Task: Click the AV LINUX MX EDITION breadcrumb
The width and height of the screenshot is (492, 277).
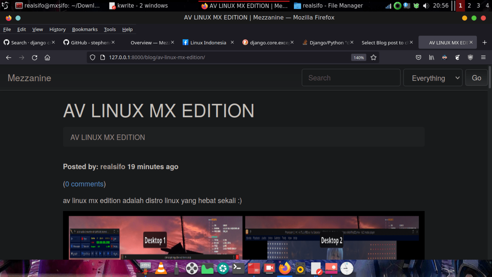Action: point(108,137)
